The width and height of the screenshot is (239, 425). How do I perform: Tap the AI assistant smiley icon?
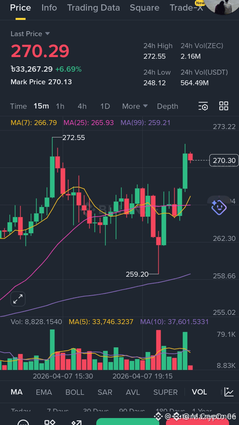point(219,207)
